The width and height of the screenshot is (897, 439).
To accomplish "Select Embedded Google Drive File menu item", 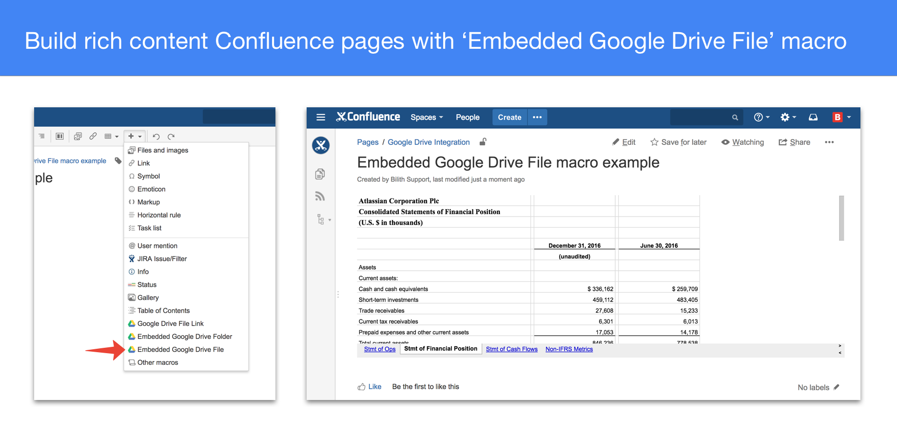I will pyautogui.click(x=180, y=349).
